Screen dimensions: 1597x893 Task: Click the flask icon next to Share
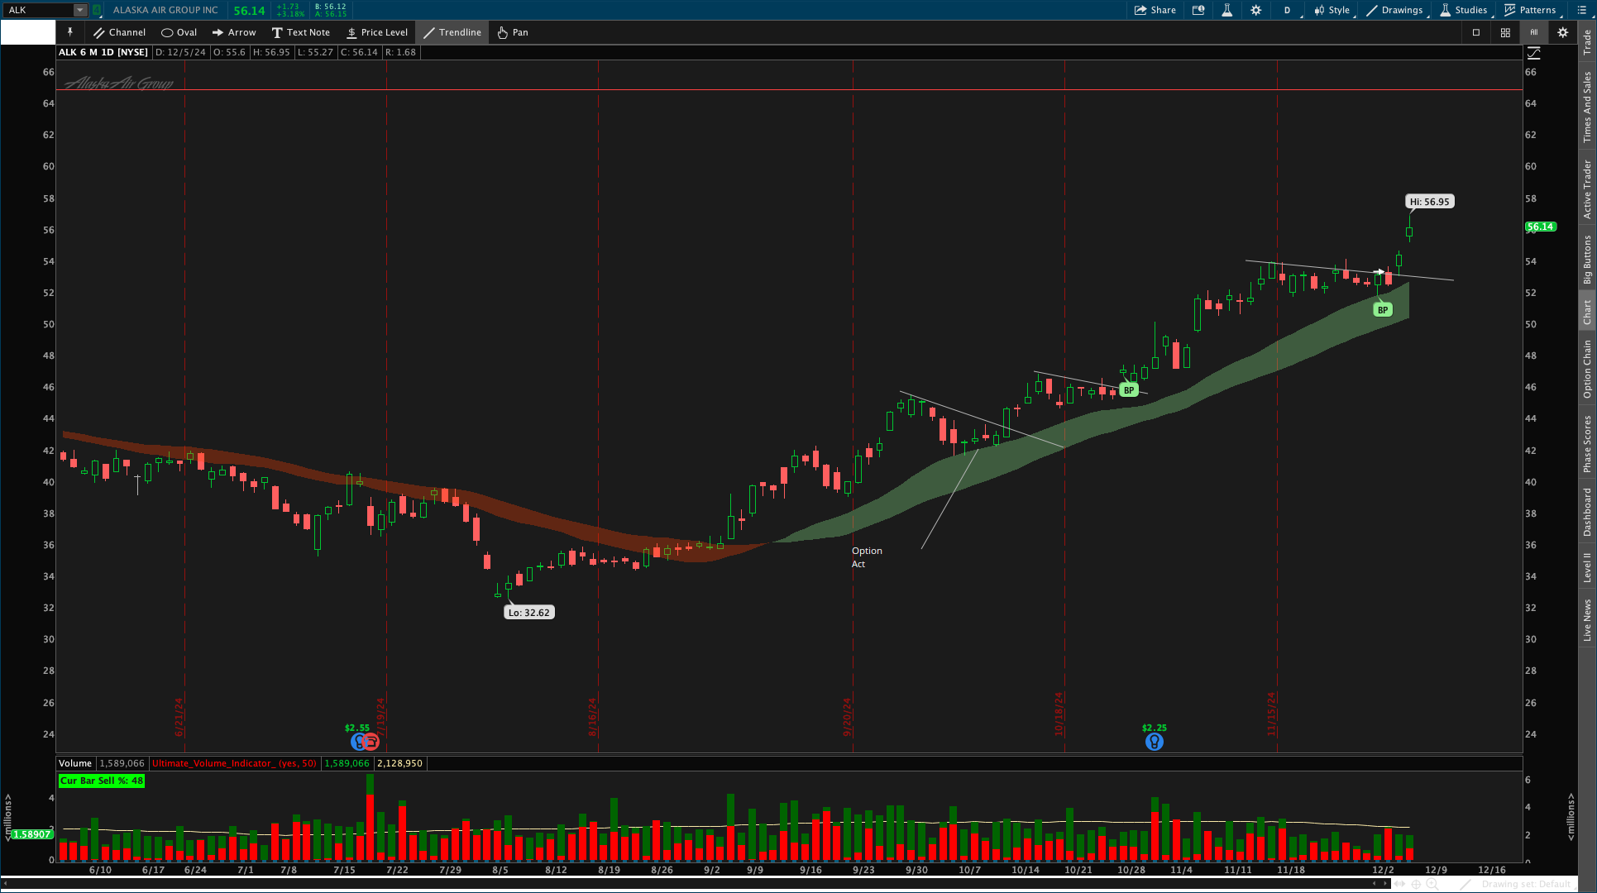[x=1226, y=10]
